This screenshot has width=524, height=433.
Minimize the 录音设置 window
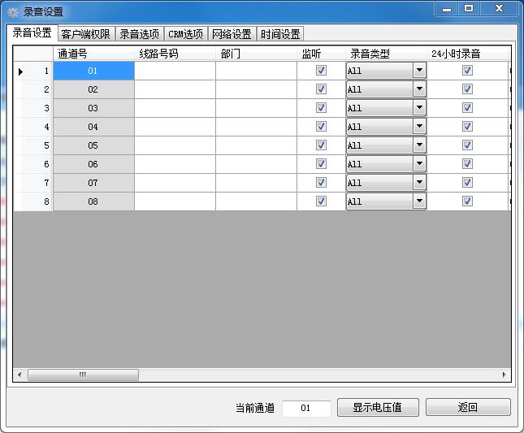[x=447, y=9]
